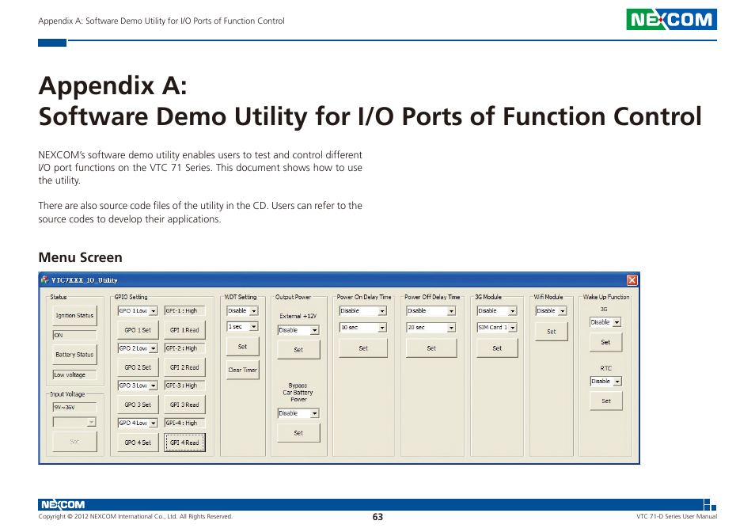Click Set under Wake Up RTC
This screenshot has width=755, height=532.
click(605, 401)
